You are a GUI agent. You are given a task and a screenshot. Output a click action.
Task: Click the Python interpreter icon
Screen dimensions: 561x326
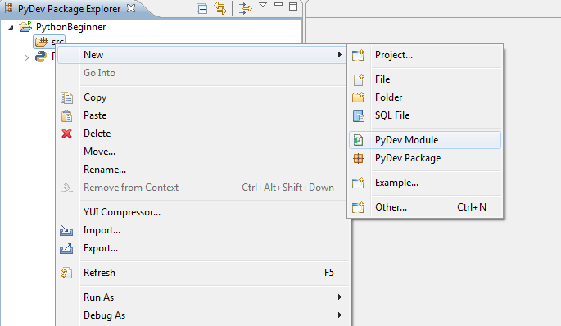pos(41,57)
